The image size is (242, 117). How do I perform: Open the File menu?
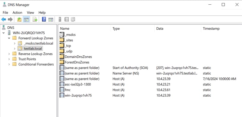[x=5, y=12]
